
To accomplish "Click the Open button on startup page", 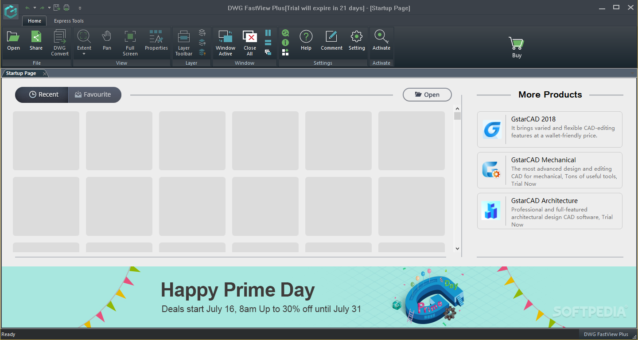I will coord(427,94).
